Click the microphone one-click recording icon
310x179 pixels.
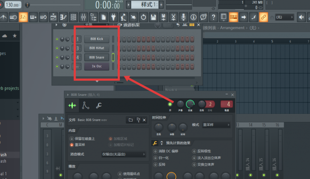(x=183, y=17)
